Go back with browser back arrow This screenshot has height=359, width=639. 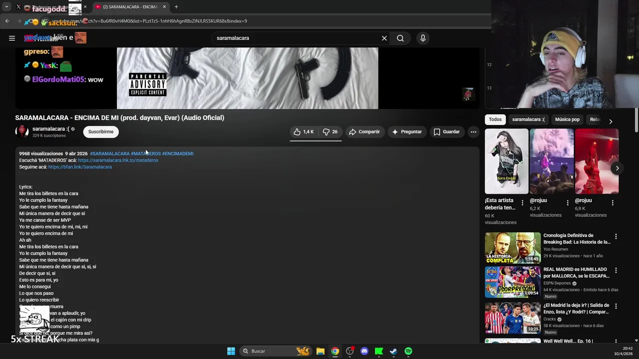(x=7, y=21)
